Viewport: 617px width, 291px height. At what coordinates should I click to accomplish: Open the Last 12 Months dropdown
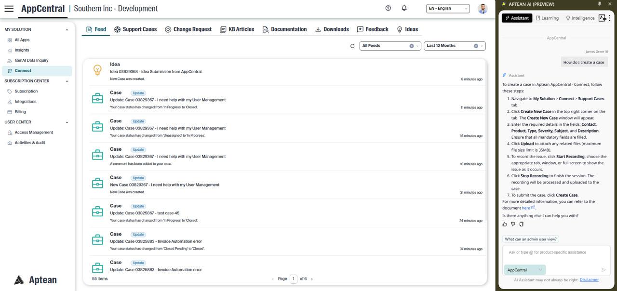454,46
